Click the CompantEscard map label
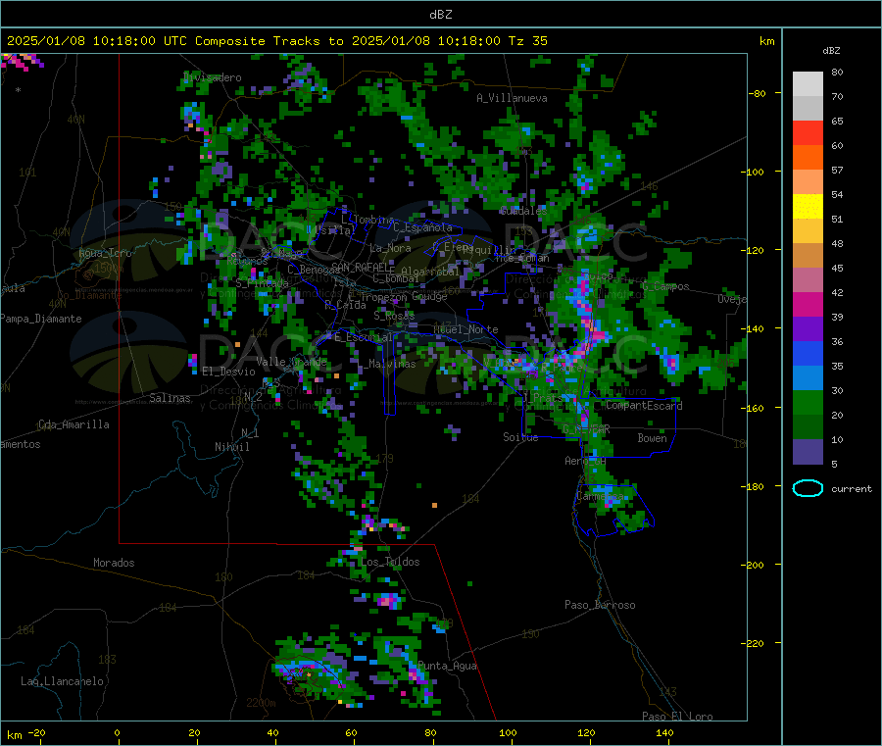 (644, 406)
